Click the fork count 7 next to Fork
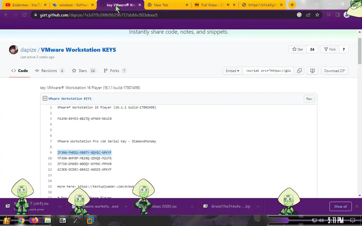 click(344, 49)
